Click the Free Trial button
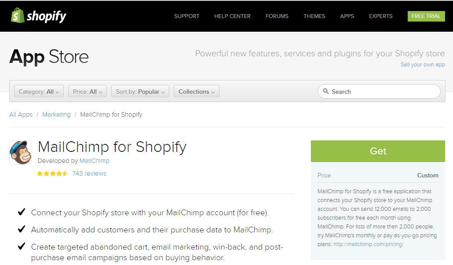 pos(426,16)
